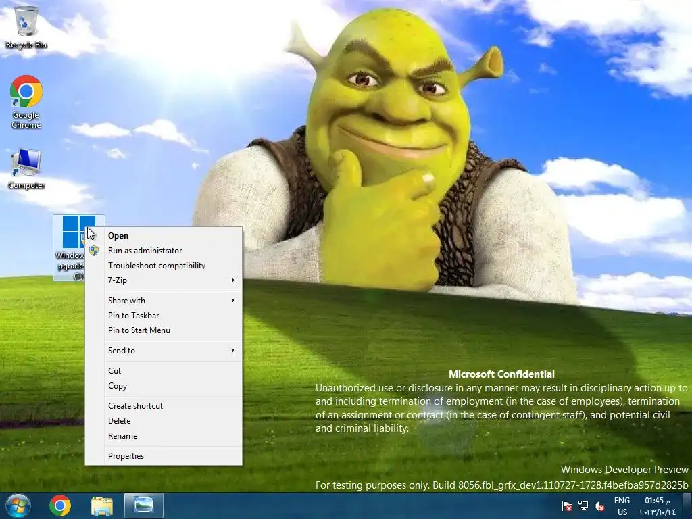Screen dimensions: 692x519
Task: Open the Start menu orb
Action: tap(18, 505)
